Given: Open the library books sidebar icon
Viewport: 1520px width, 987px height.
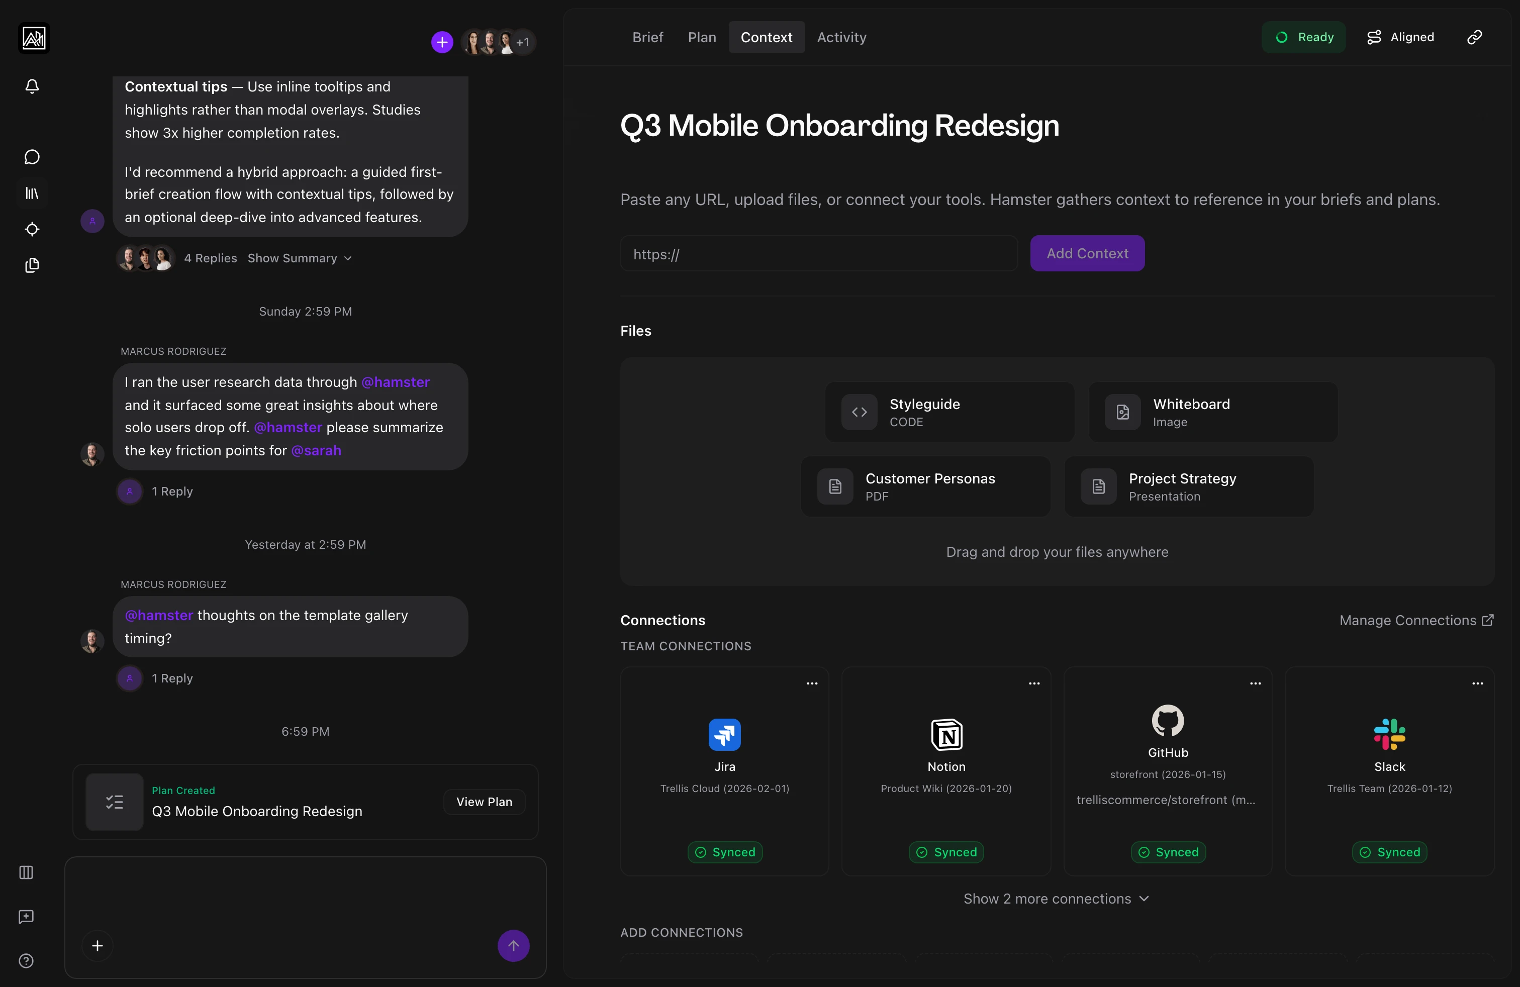Looking at the screenshot, I should (x=32, y=193).
